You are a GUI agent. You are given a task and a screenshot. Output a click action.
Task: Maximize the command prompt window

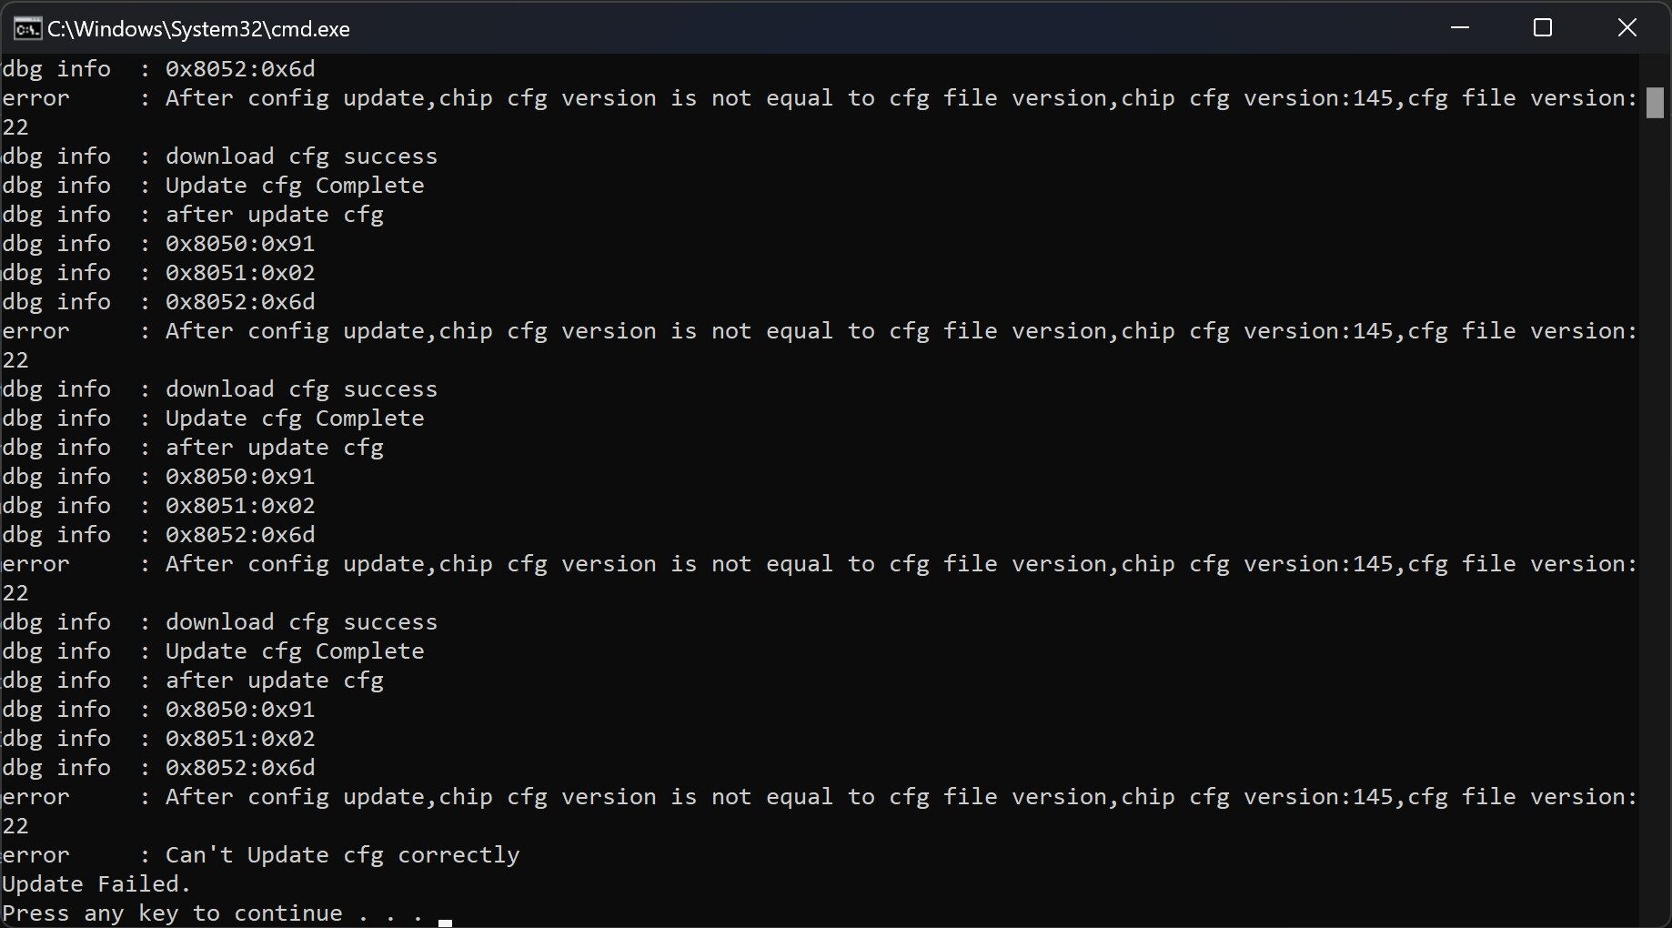tap(1543, 28)
